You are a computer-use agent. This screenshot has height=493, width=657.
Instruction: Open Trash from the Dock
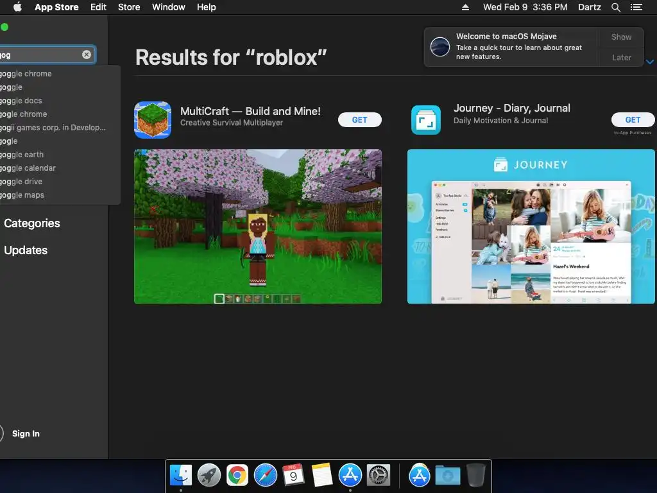click(x=475, y=475)
